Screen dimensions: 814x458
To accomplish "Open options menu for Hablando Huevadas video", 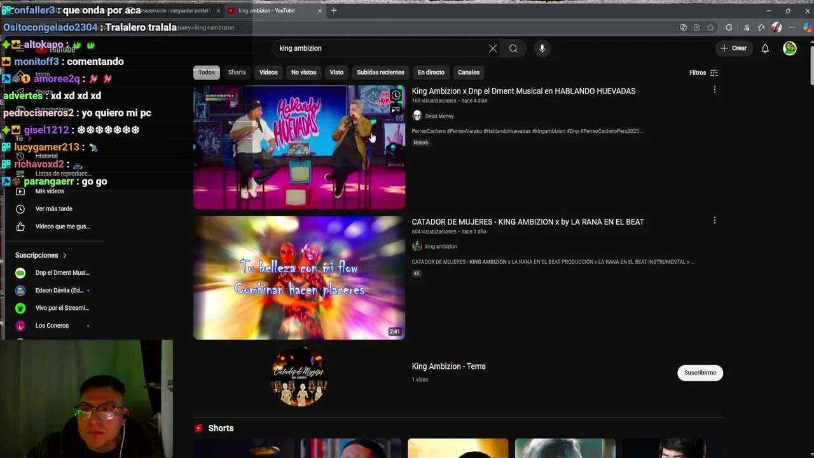I will [x=714, y=90].
